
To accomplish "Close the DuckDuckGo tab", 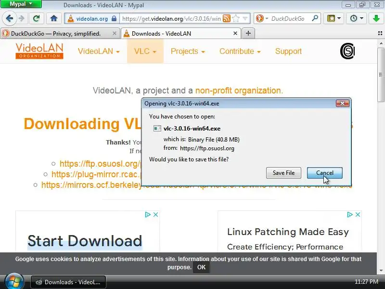I will pyautogui.click(x=114, y=33).
